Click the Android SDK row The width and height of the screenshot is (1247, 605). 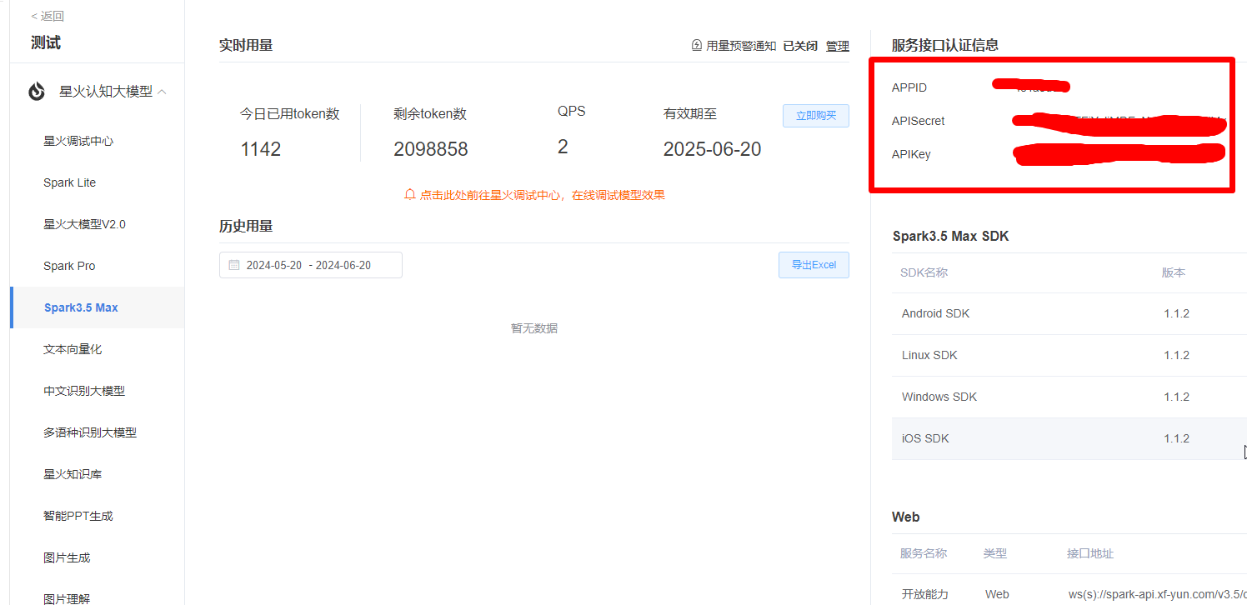pyautogui.click(x=1069, y=313)
